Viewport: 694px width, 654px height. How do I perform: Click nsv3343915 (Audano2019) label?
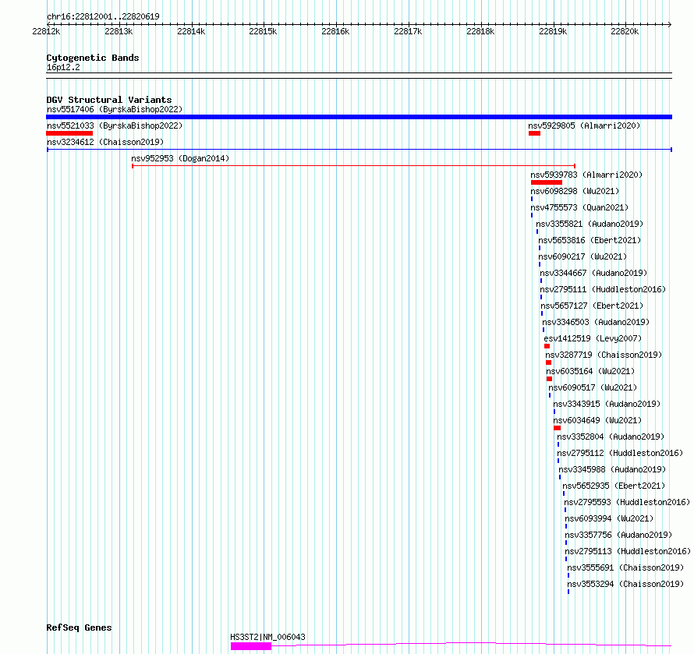coord(607,404)
